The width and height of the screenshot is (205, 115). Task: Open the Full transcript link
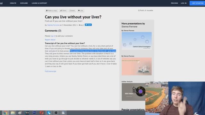click(x=51, y=71)
